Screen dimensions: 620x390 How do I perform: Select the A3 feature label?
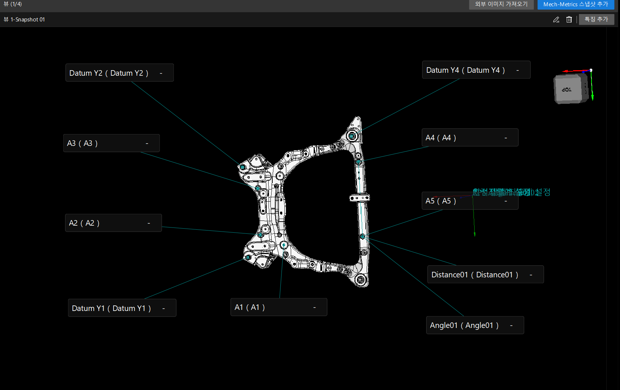point(111,143)
